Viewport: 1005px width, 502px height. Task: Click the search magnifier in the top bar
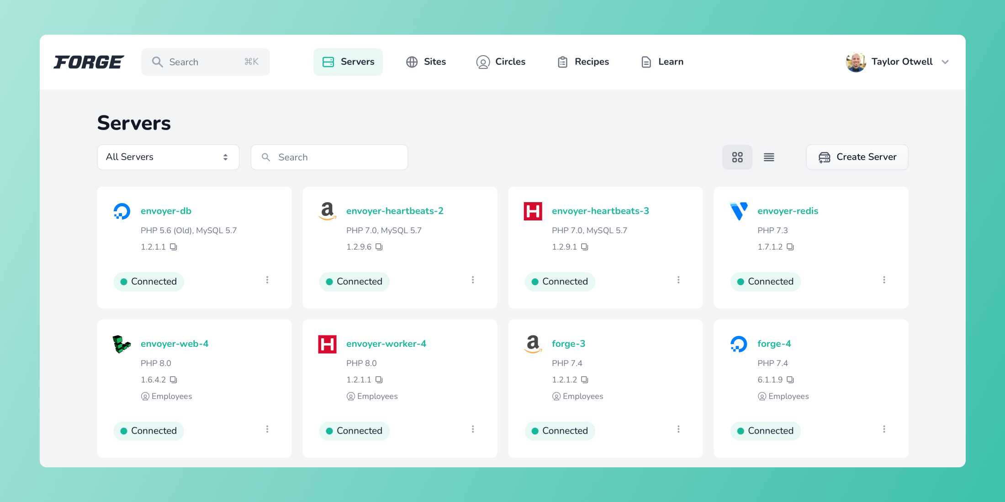[157, 62]
